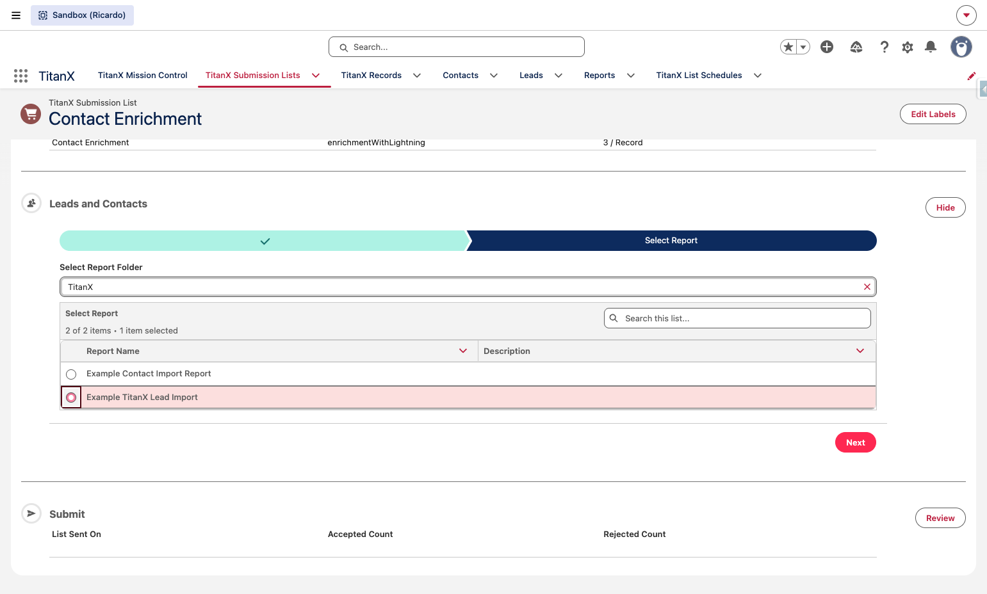Viewport: 987px width, 594px height.
Task: Click the red Next button
Action: [856, 442]
